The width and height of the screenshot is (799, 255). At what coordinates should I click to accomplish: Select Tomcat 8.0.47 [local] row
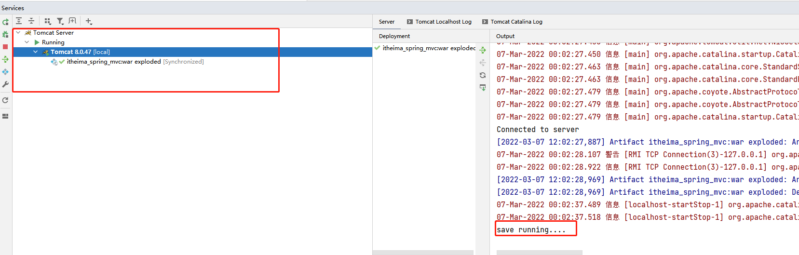tap(192, 52)
